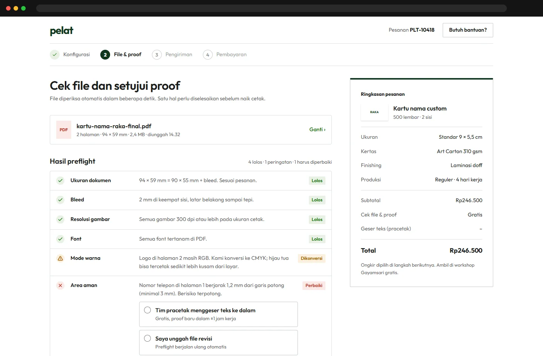Click the 'Laminasi doff' finishing value
The width and height of the screenshot is (543, 356).
(466, 165)
